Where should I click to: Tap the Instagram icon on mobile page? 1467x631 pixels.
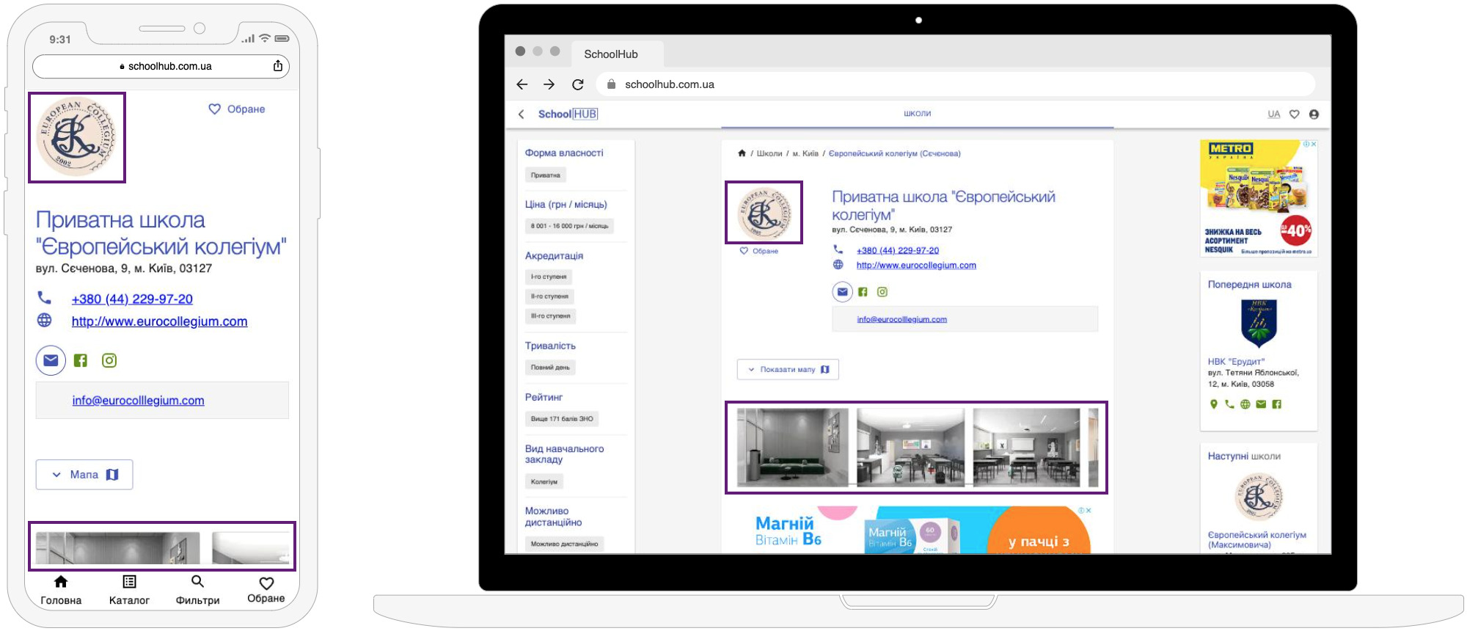pos(109,360)
